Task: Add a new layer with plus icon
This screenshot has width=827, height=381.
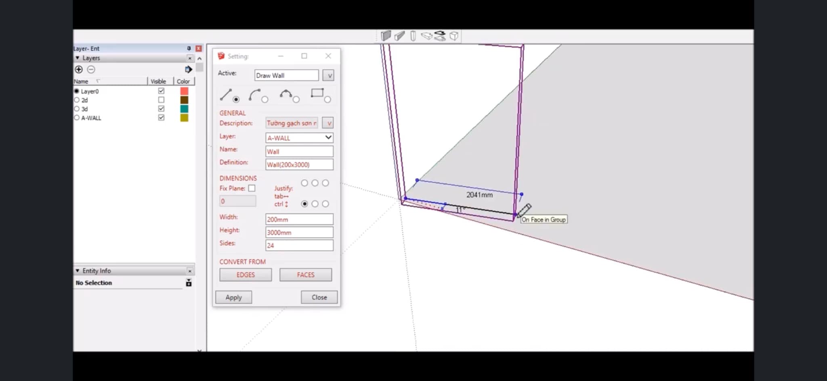Action: 79,69
